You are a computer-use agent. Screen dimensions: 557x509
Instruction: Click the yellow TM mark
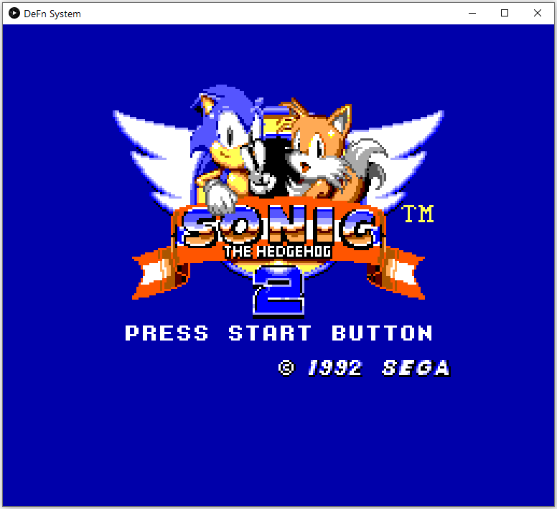coord(418,214)
